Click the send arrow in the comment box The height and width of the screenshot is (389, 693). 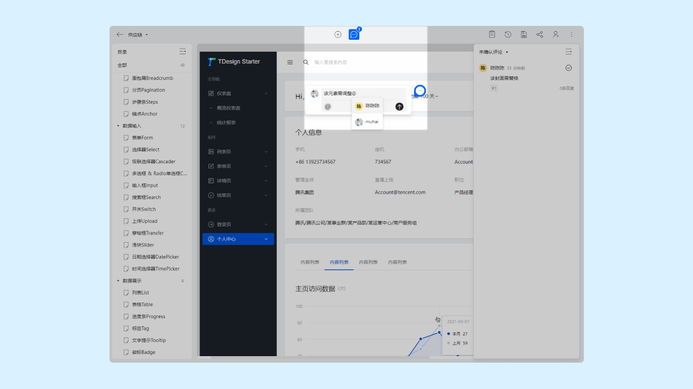pyautogui.click(x=399, y=106)
